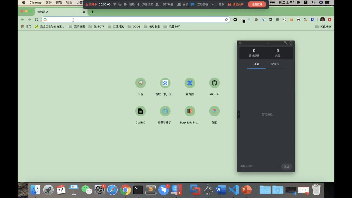Open 声音设置 microphone settings
The image size is (352, 198).
click(145, 4)
